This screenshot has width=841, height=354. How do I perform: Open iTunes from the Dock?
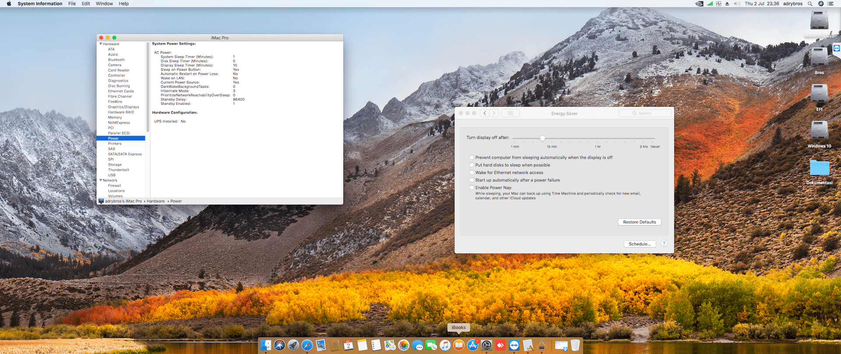tap(445, 345)
